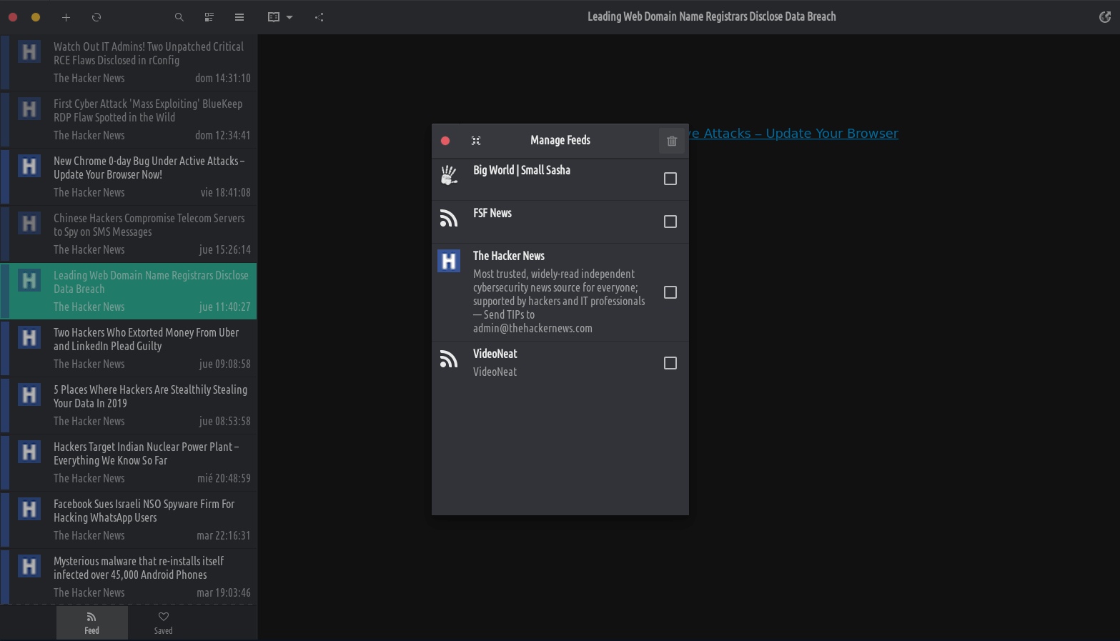
Task: Open the Update Your Browser article link
Action: [793, 134]
